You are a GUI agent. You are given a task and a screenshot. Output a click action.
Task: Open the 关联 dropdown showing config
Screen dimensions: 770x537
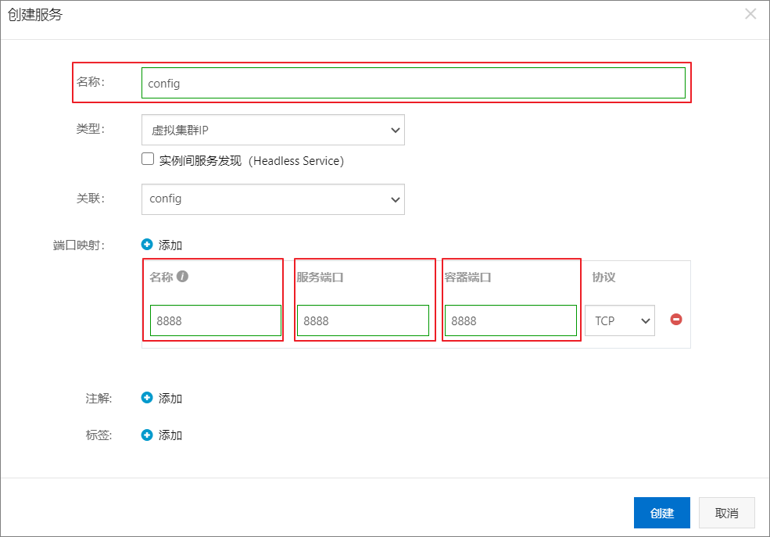[x=273, y=199]
